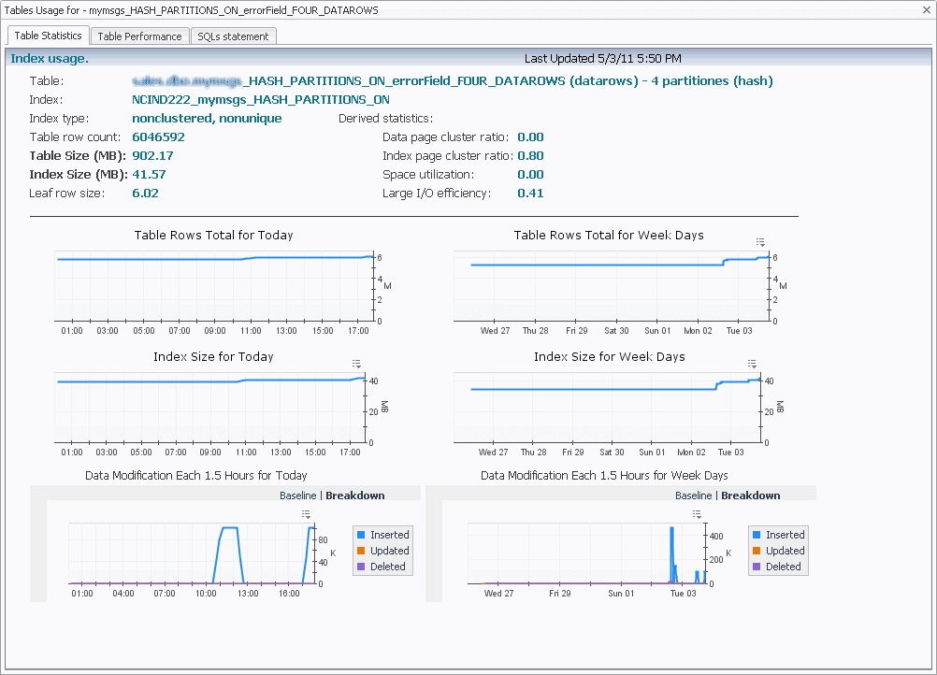Open options icon for Data Modification Week Days chart
This screenshot has width=937, height=675.
[x=697, y=513]
